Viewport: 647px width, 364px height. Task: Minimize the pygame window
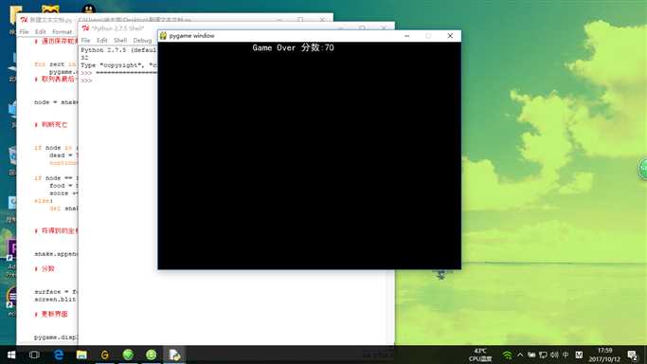point(406,36)
